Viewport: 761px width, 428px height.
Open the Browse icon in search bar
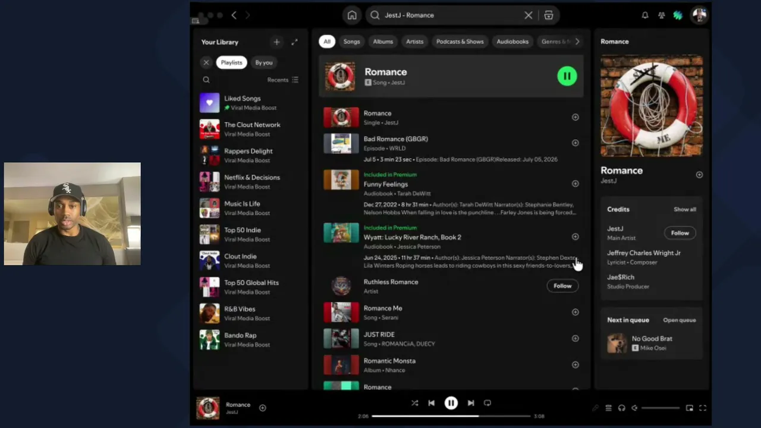(x=549, y=15)
